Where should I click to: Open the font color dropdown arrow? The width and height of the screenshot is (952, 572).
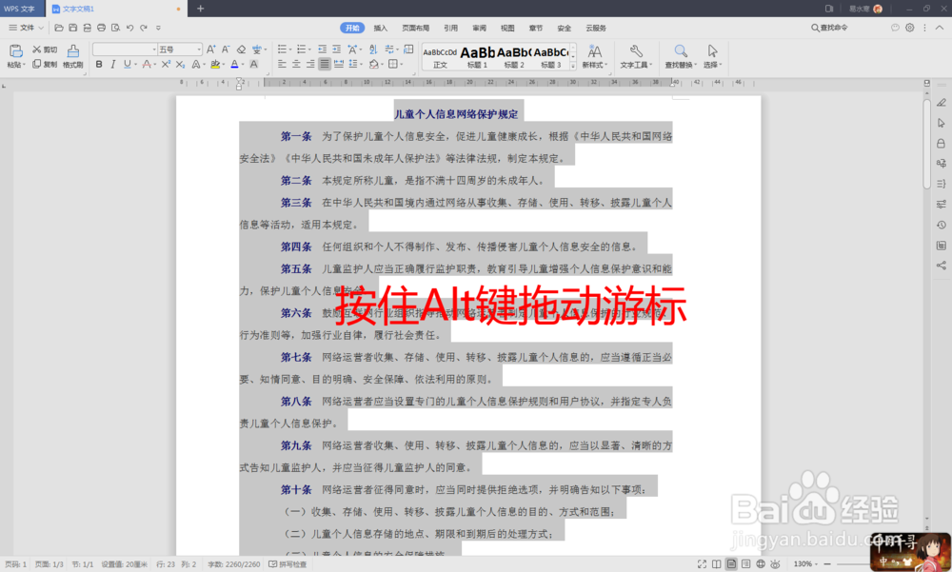pyautogui.click(x=243, y=64)
